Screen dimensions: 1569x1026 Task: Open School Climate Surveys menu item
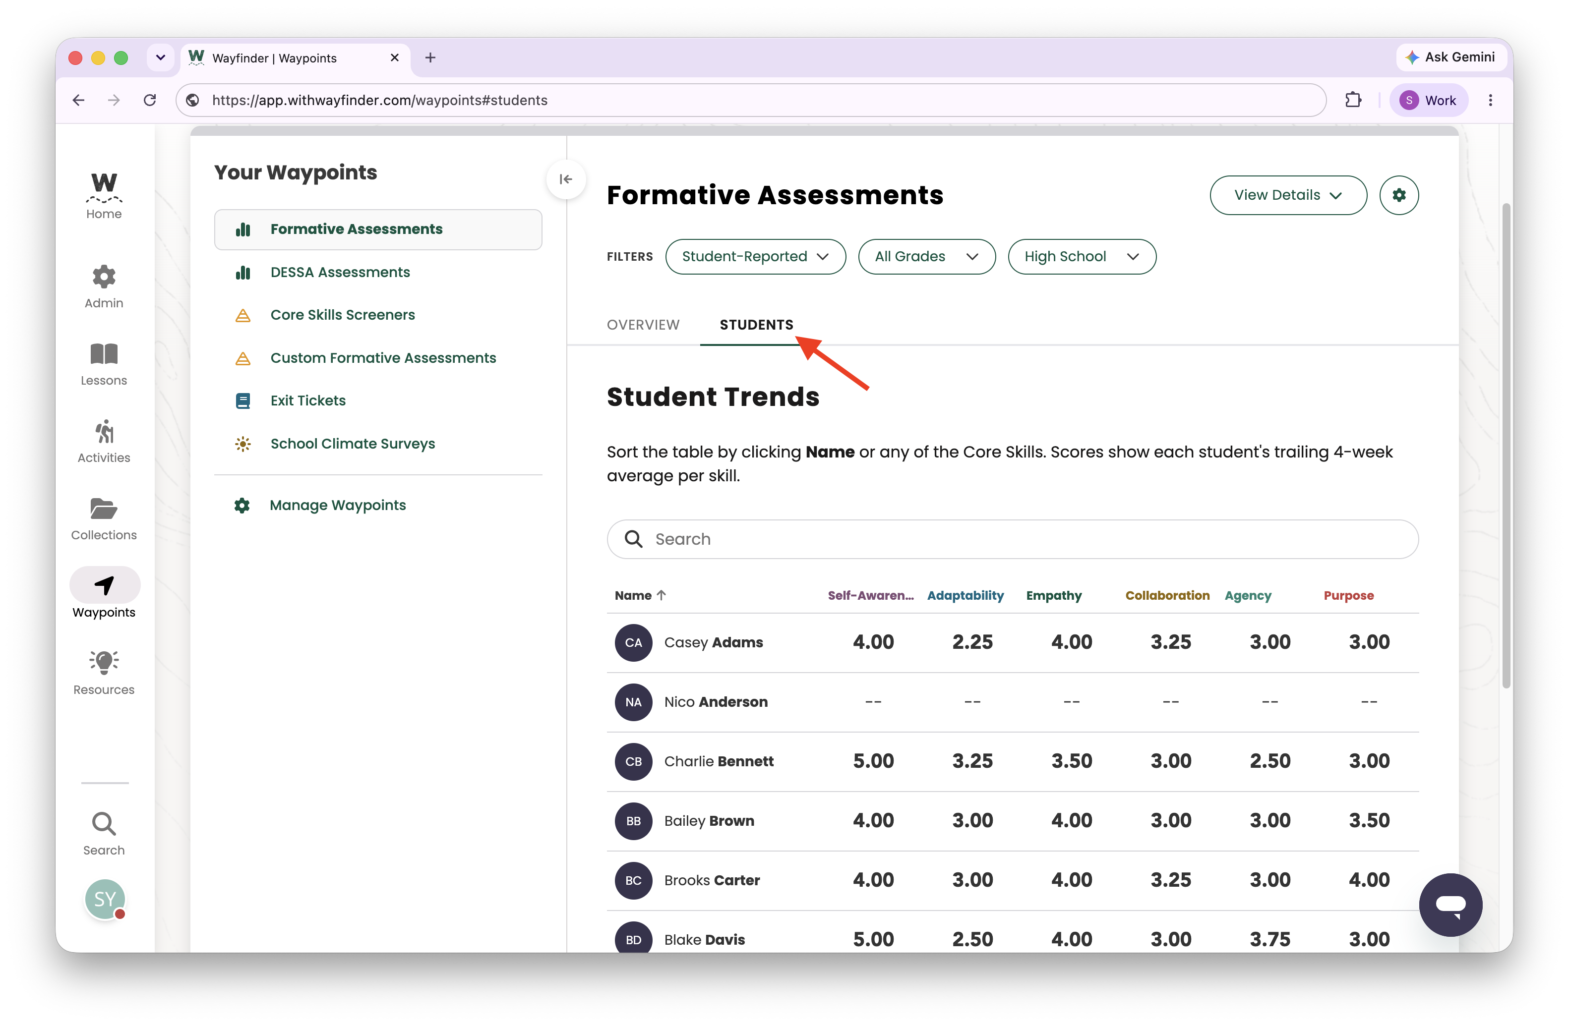pyautogui.click(x=352, y=444)
